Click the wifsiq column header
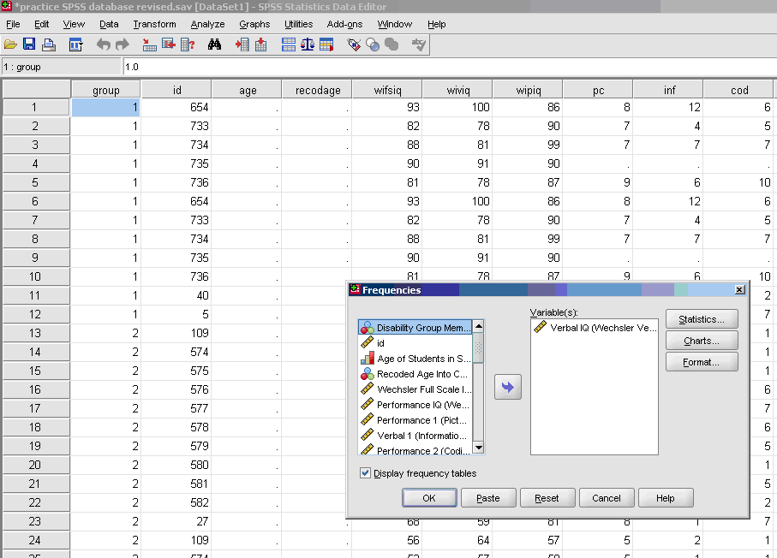Viewport: 777px width, 558px height. pyautogui.click(x=387, y=90)
